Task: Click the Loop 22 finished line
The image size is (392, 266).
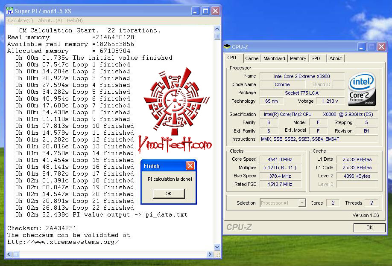Action: coord(74,208)
